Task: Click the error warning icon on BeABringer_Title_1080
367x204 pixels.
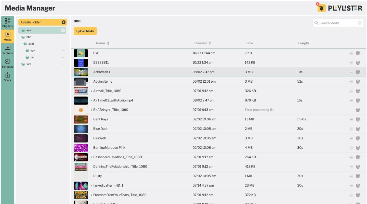Action: point(81,110)
